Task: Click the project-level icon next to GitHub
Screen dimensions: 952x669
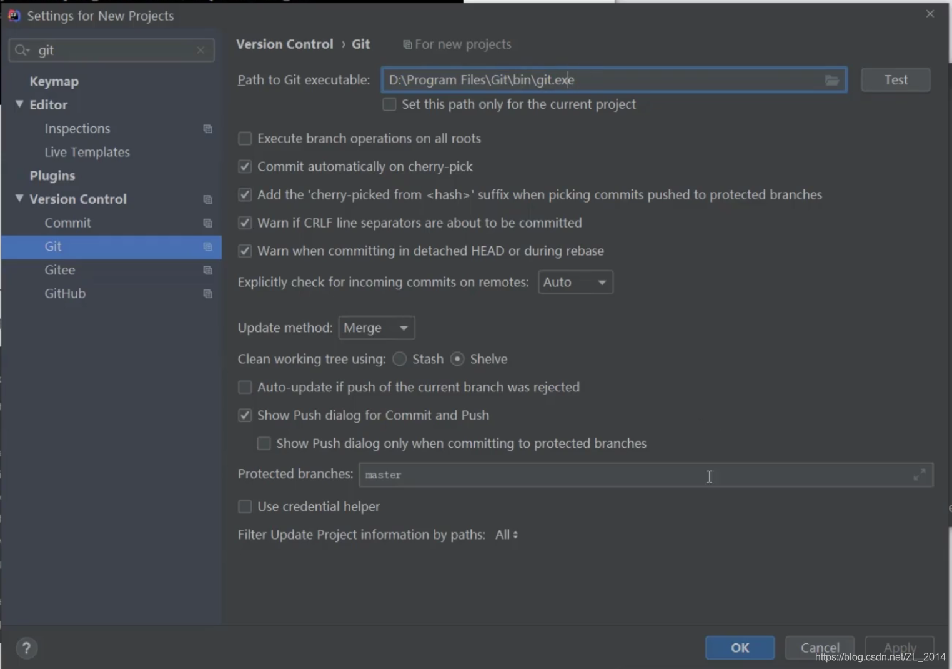Action: pos(207,294)
